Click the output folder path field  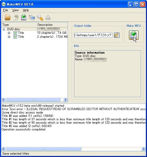click(x=93, y=35)
